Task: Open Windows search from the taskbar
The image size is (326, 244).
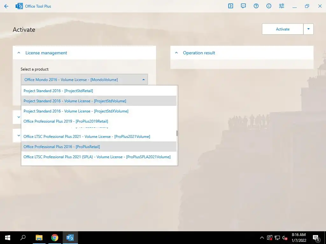Action: click(x=23, y=238)
